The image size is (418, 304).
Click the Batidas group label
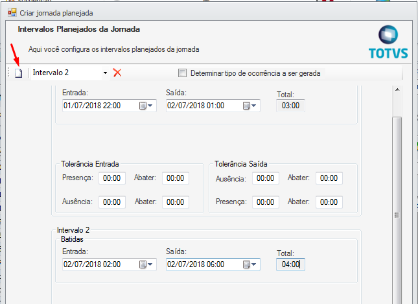click(x=72, y=239)
